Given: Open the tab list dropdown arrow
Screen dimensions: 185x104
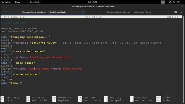Looking at the screenshot, I should click(182, 12).
